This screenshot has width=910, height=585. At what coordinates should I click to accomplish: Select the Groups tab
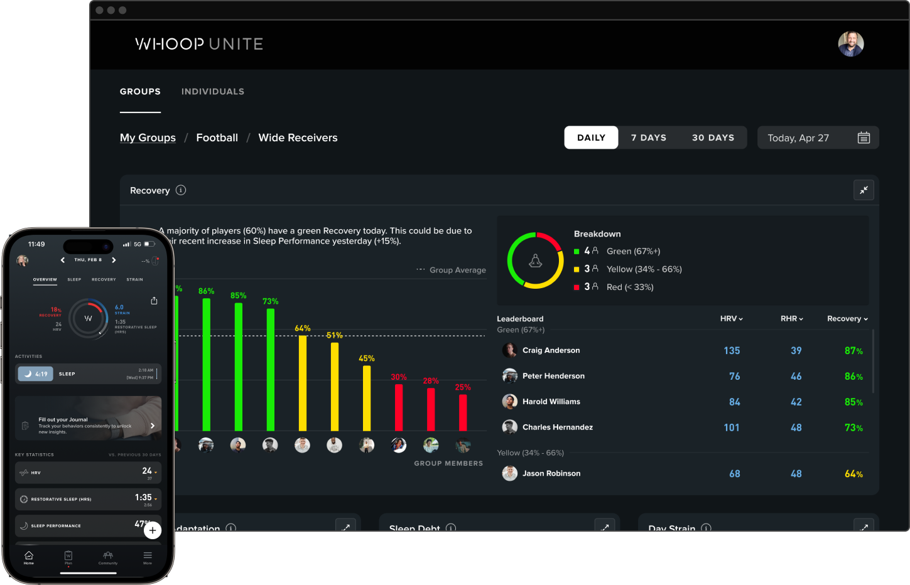140,92
